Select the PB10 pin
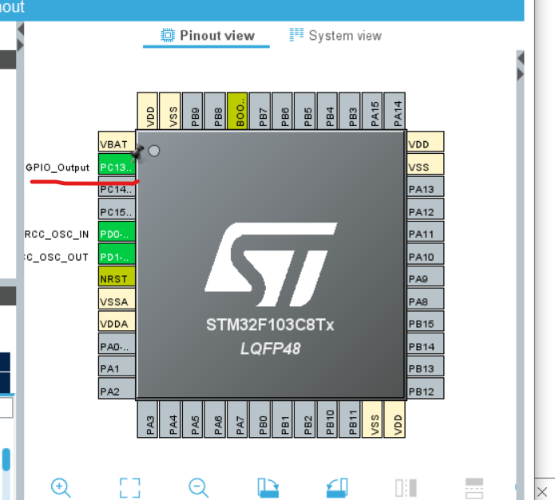 327,419
